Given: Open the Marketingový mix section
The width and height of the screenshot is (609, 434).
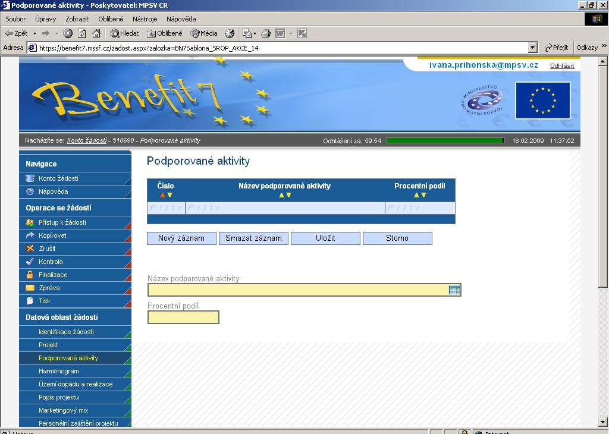Looking at the screenshot, I should click(75, 411).
